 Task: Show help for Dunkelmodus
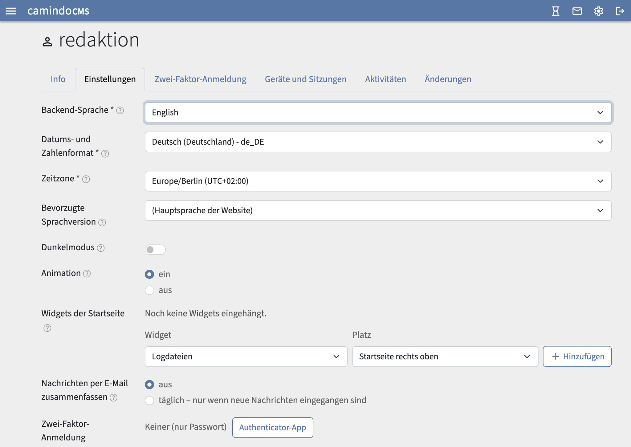101,248
